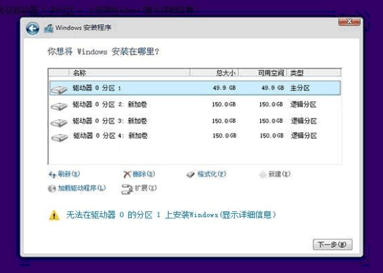The width and height of the screenshot is (383, 273).
Task: Click the disc icon beside 加载驱动程序
Action: [x=52, y=189]
